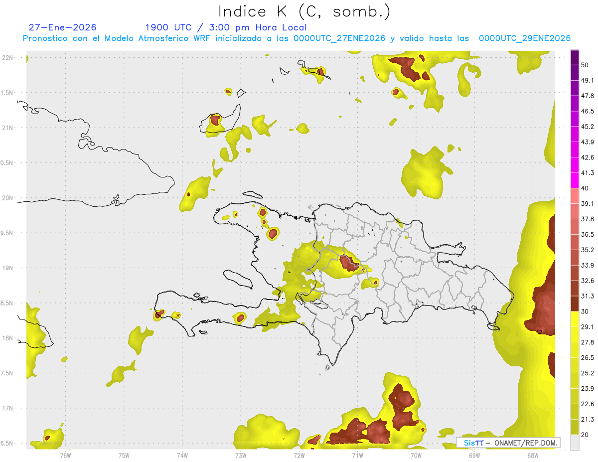The height and width of the screenshot is (462, 598).
Task: Select the '19N' latitude axis label
Action: (x=7, y=268)
